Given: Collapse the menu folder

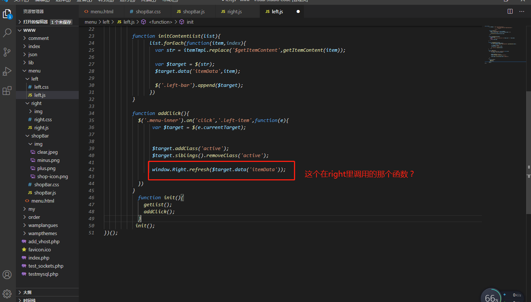Looking at the screenshot, I should (x=47, y=71).
